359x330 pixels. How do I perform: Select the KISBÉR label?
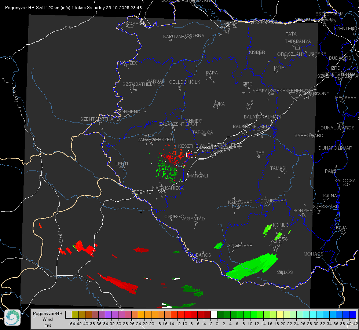point(257,52)
